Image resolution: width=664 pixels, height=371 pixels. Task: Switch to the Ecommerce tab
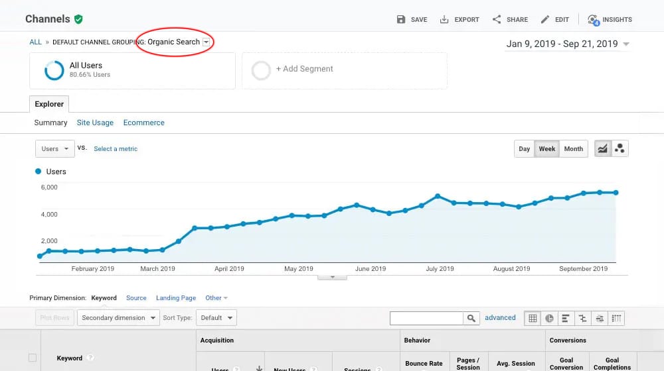click(x=143, y=123)
